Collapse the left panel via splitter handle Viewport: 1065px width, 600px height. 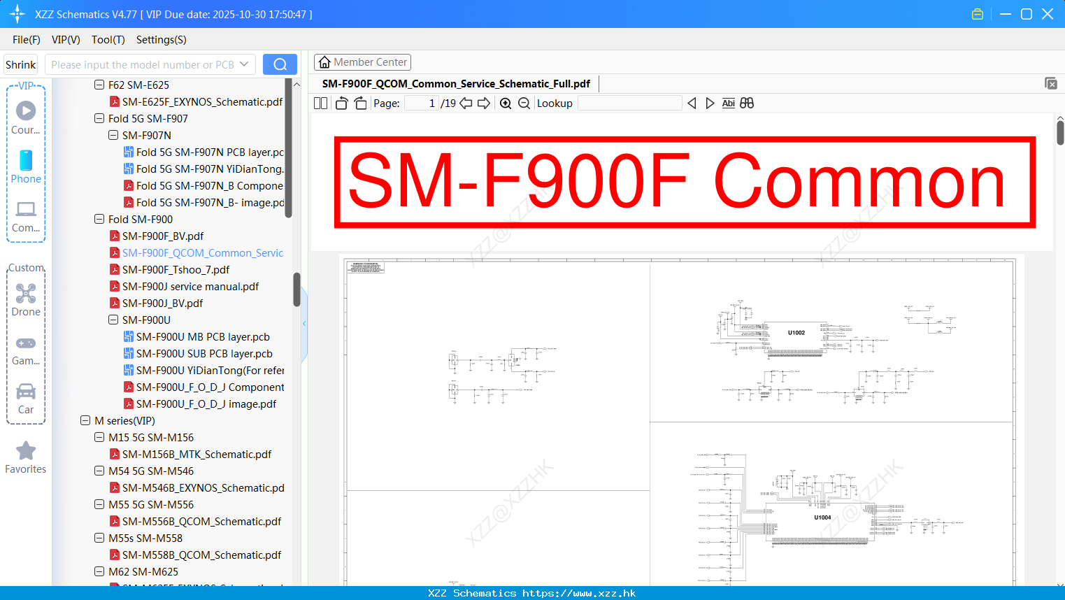tap(304, 324)
